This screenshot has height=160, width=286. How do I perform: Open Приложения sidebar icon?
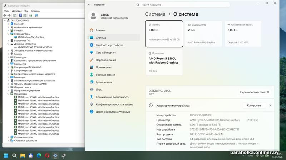pyautogui.click(x=92, y=67)
